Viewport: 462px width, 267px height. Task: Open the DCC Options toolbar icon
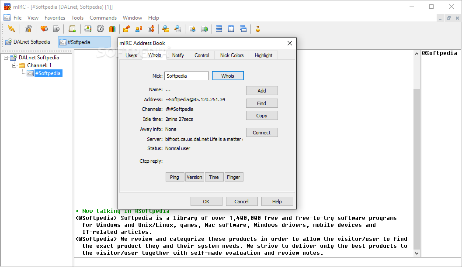coord(151,29)
